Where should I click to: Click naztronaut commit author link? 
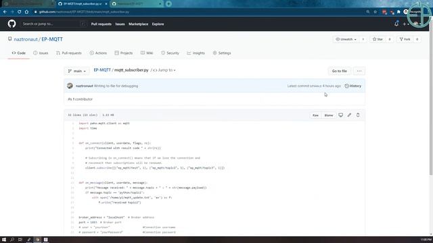point(84,86)
